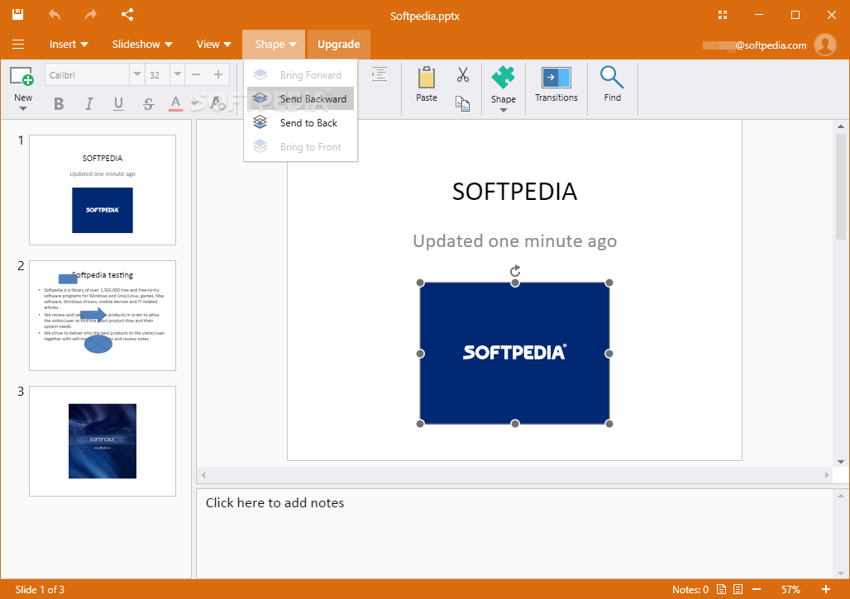The image size is (850, 599).
Task: Click the Undo arrow icon
Action: [55, 15]
